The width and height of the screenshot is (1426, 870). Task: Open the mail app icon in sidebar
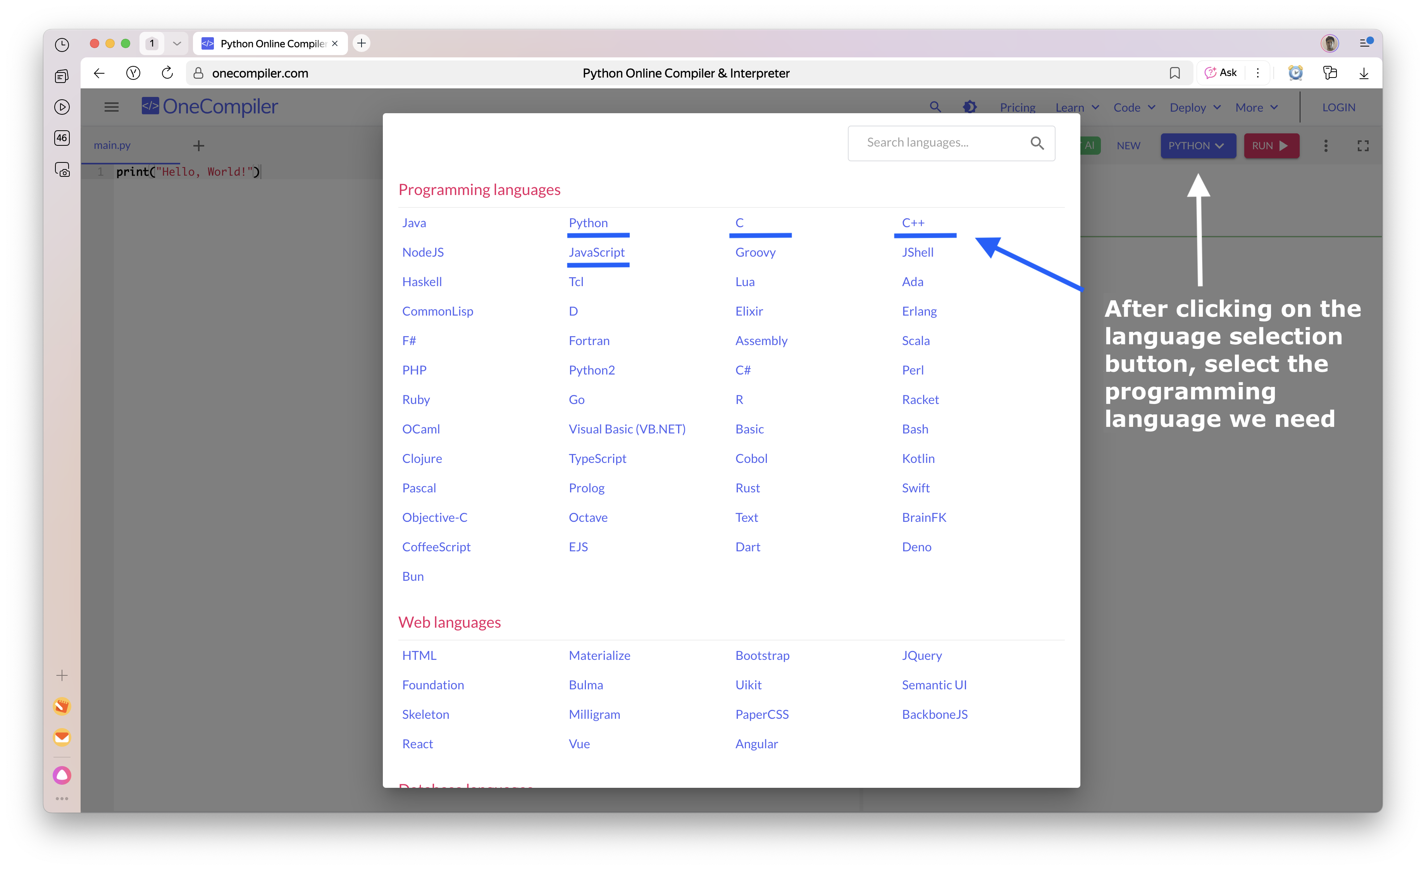point(62,737)
